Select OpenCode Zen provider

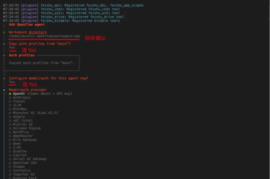[23, 163]
